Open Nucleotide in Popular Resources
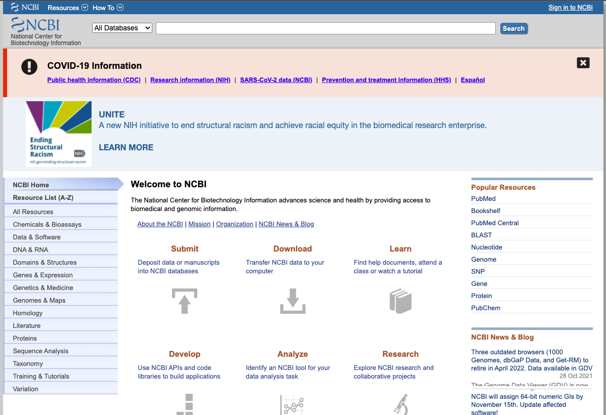 tap(487, 247)
